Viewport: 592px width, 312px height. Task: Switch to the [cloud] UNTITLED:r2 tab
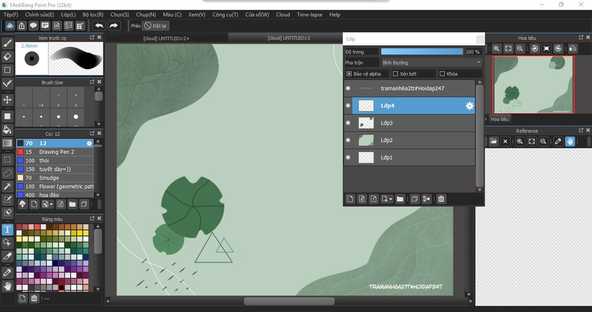(289, 38)
